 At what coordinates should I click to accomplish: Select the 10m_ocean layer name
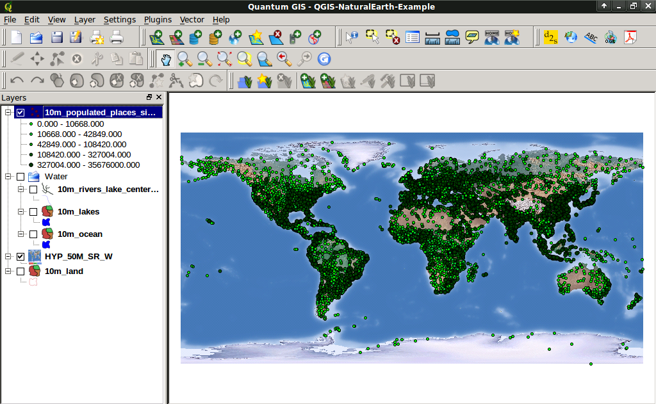[x=79, y=234]
